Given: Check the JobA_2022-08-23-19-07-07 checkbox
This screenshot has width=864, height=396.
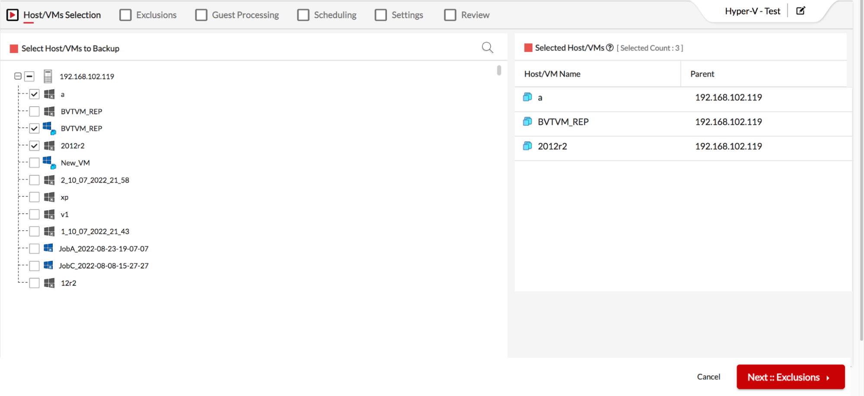Looking at the screenshot, I should coord(34,249).
